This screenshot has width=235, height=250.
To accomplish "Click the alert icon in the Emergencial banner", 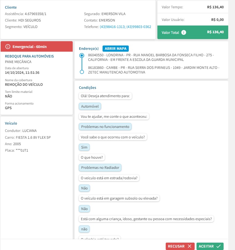I will (x=8, y=47).
